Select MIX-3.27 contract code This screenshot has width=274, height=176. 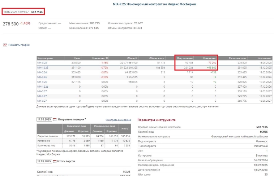(x=43, y=92)
